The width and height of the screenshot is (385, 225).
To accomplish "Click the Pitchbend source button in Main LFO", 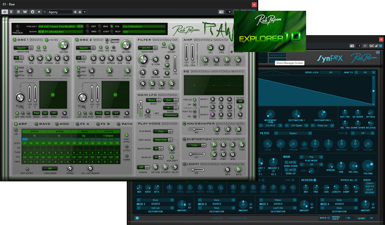I will [171, 115].
